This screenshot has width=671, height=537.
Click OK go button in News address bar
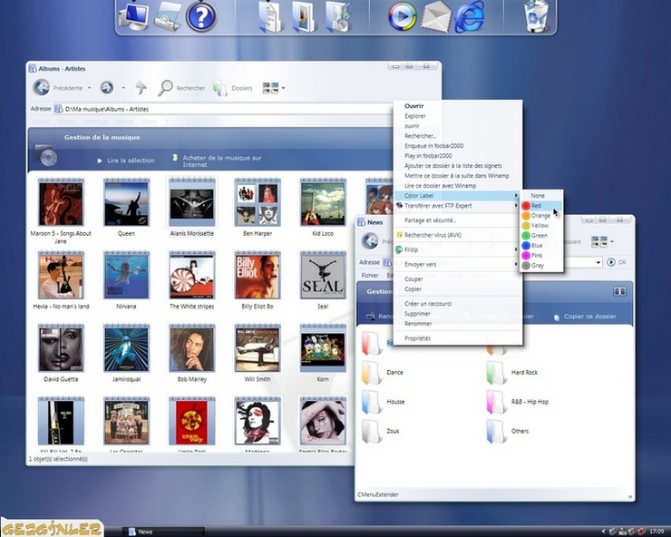(617, 262)
